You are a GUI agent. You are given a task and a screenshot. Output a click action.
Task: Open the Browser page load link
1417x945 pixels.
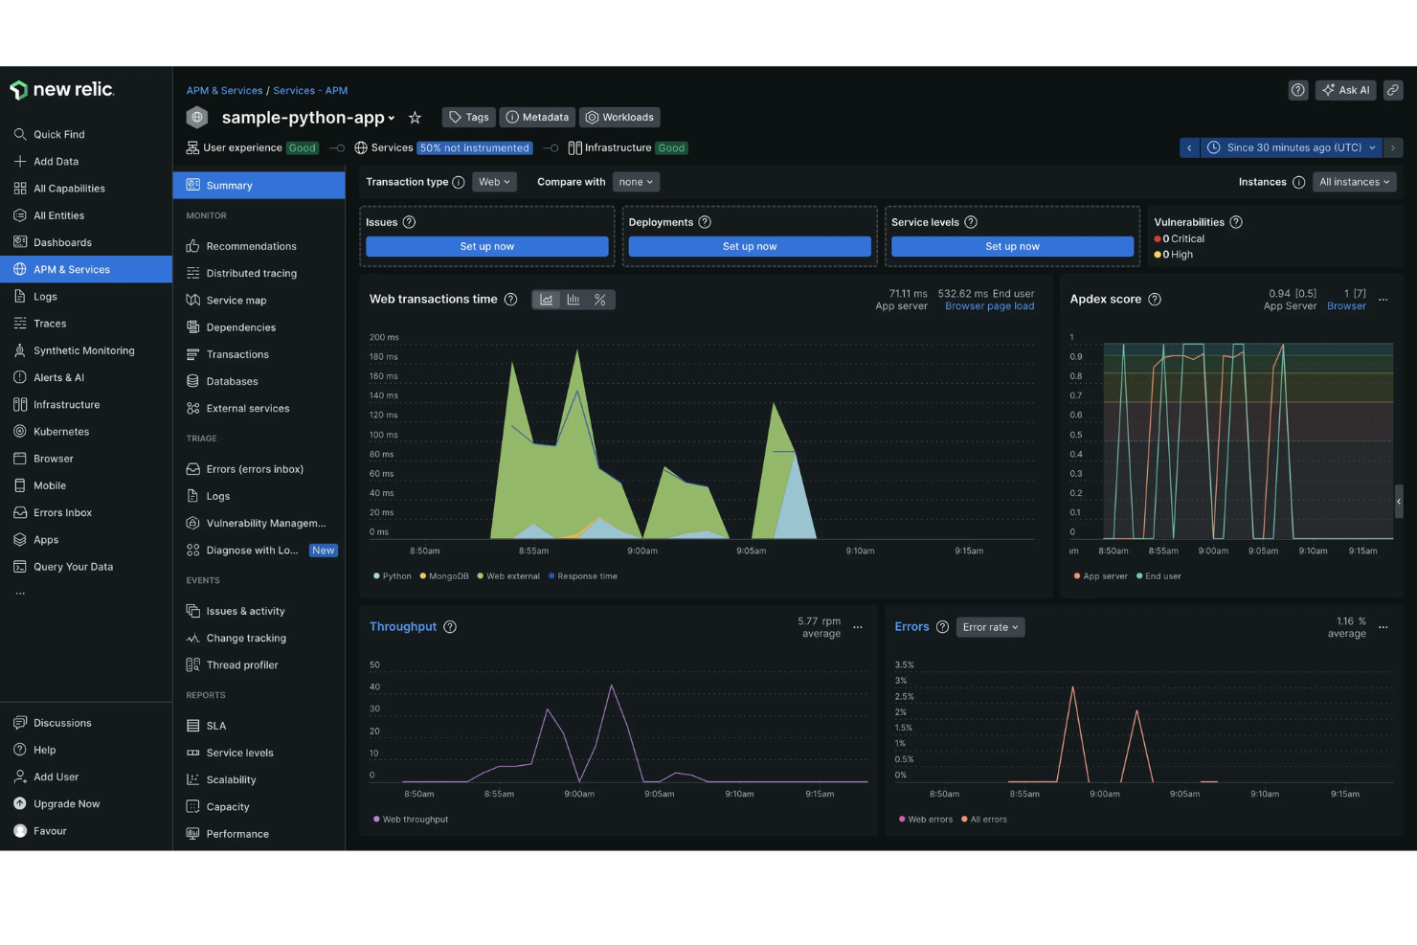tap(989, 305)
